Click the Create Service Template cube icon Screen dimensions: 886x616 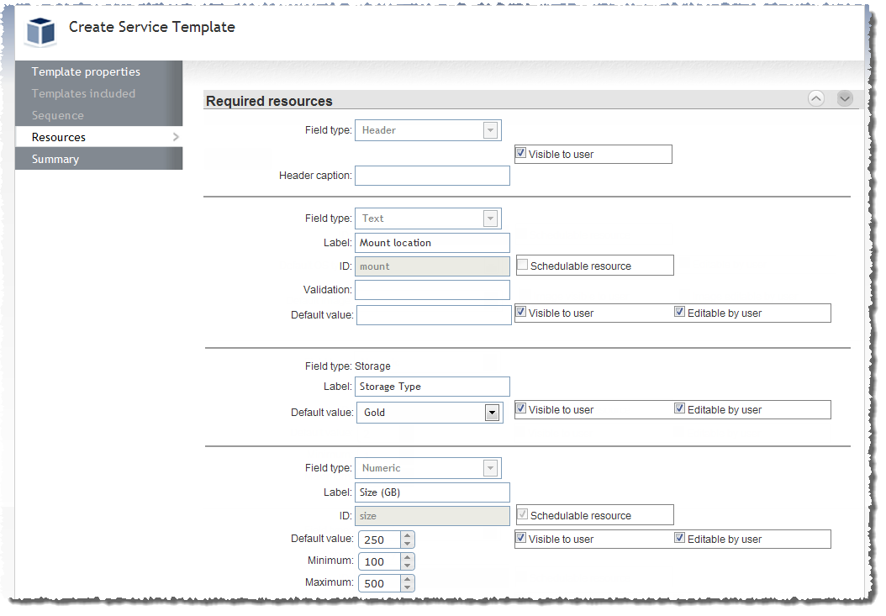pos(40,30)
